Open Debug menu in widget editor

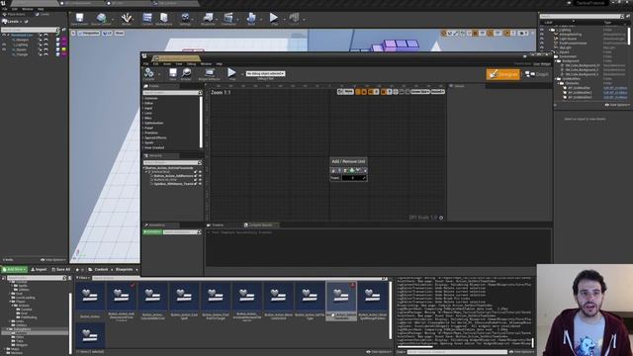coord(191,63)
